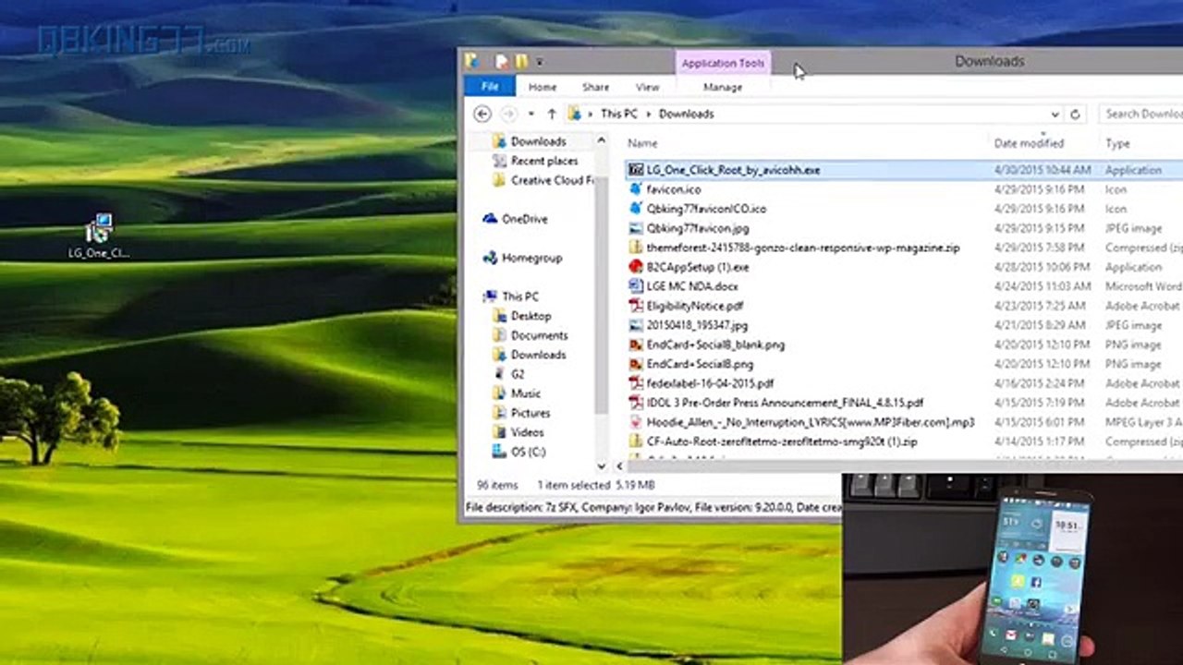
Task: Open the Pictures folder in navigation pane
Action: [521, 413]
